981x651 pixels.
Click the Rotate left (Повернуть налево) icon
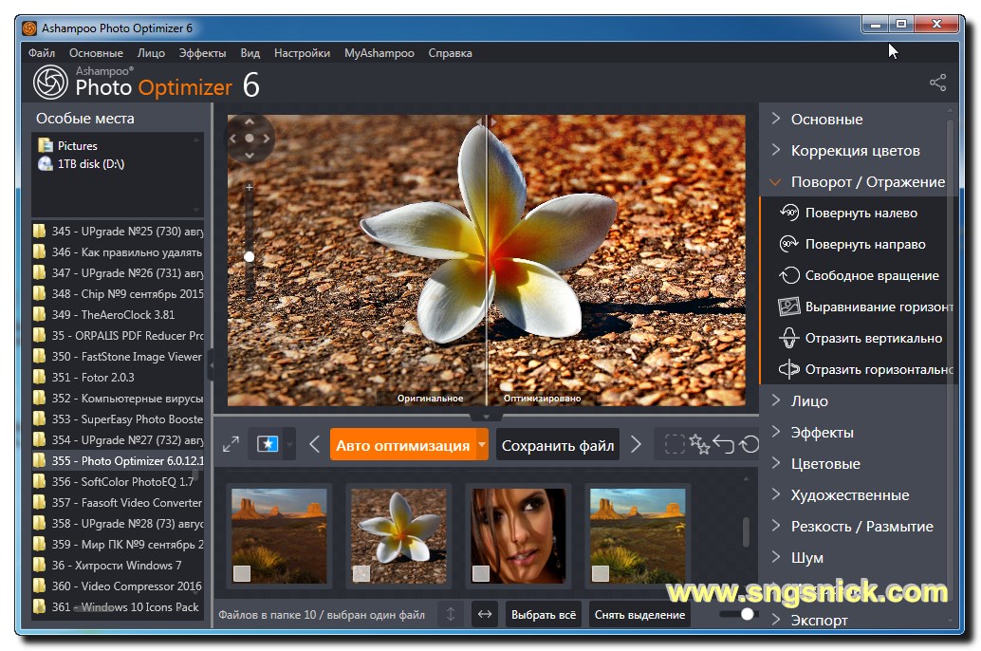(x=789, y=213)
